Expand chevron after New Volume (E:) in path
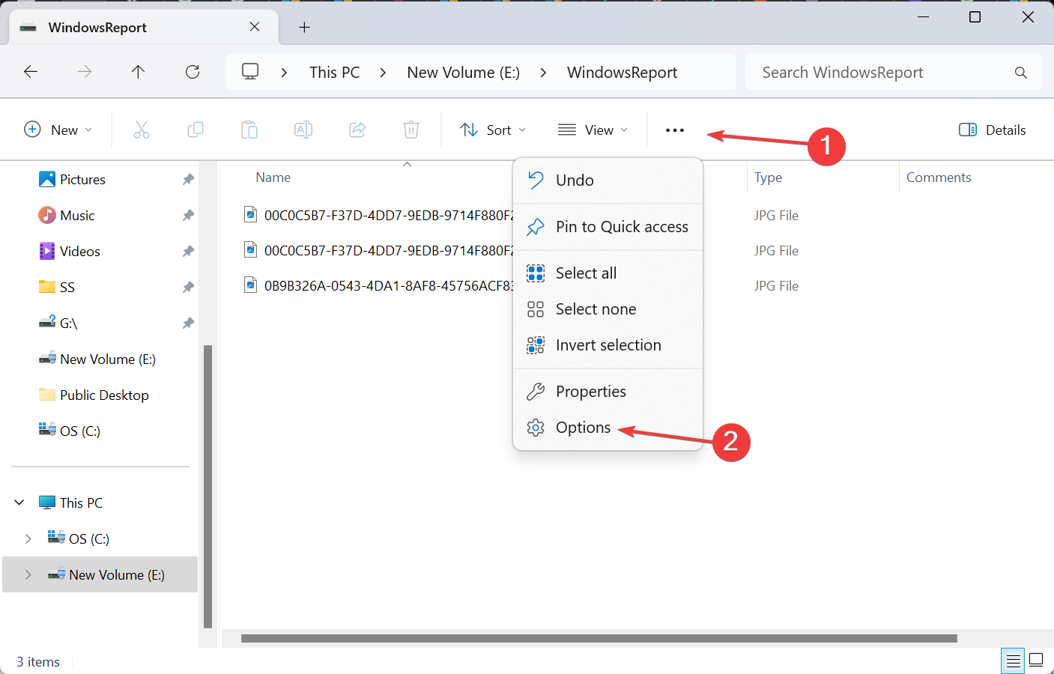The image size is (1054, 674). pos(543,73)
